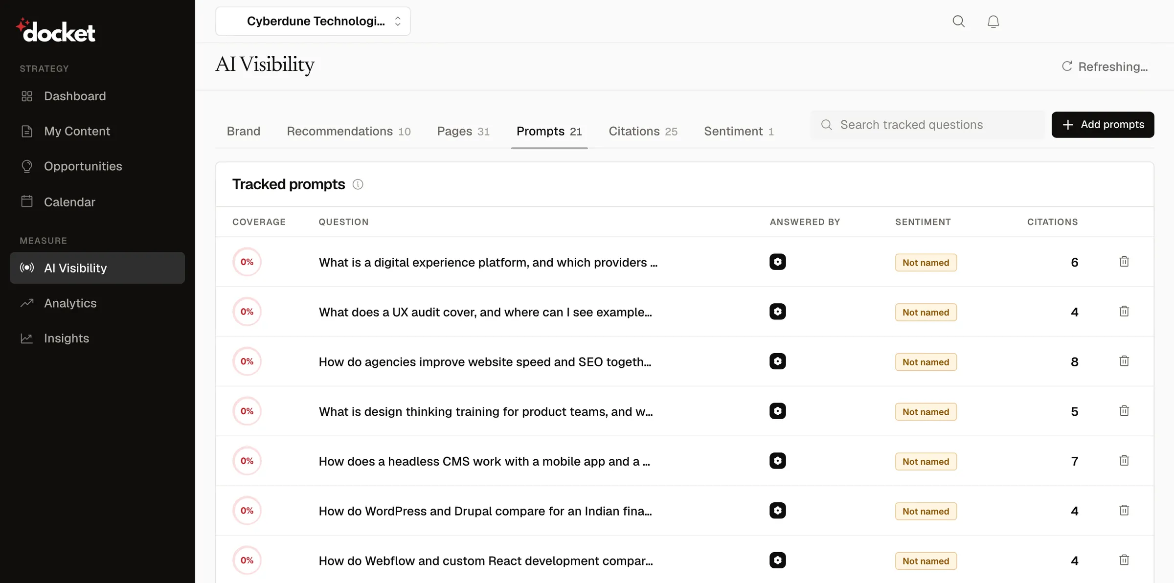
Task: Switch to the Recommendations tab
Action: coord(348,131)
